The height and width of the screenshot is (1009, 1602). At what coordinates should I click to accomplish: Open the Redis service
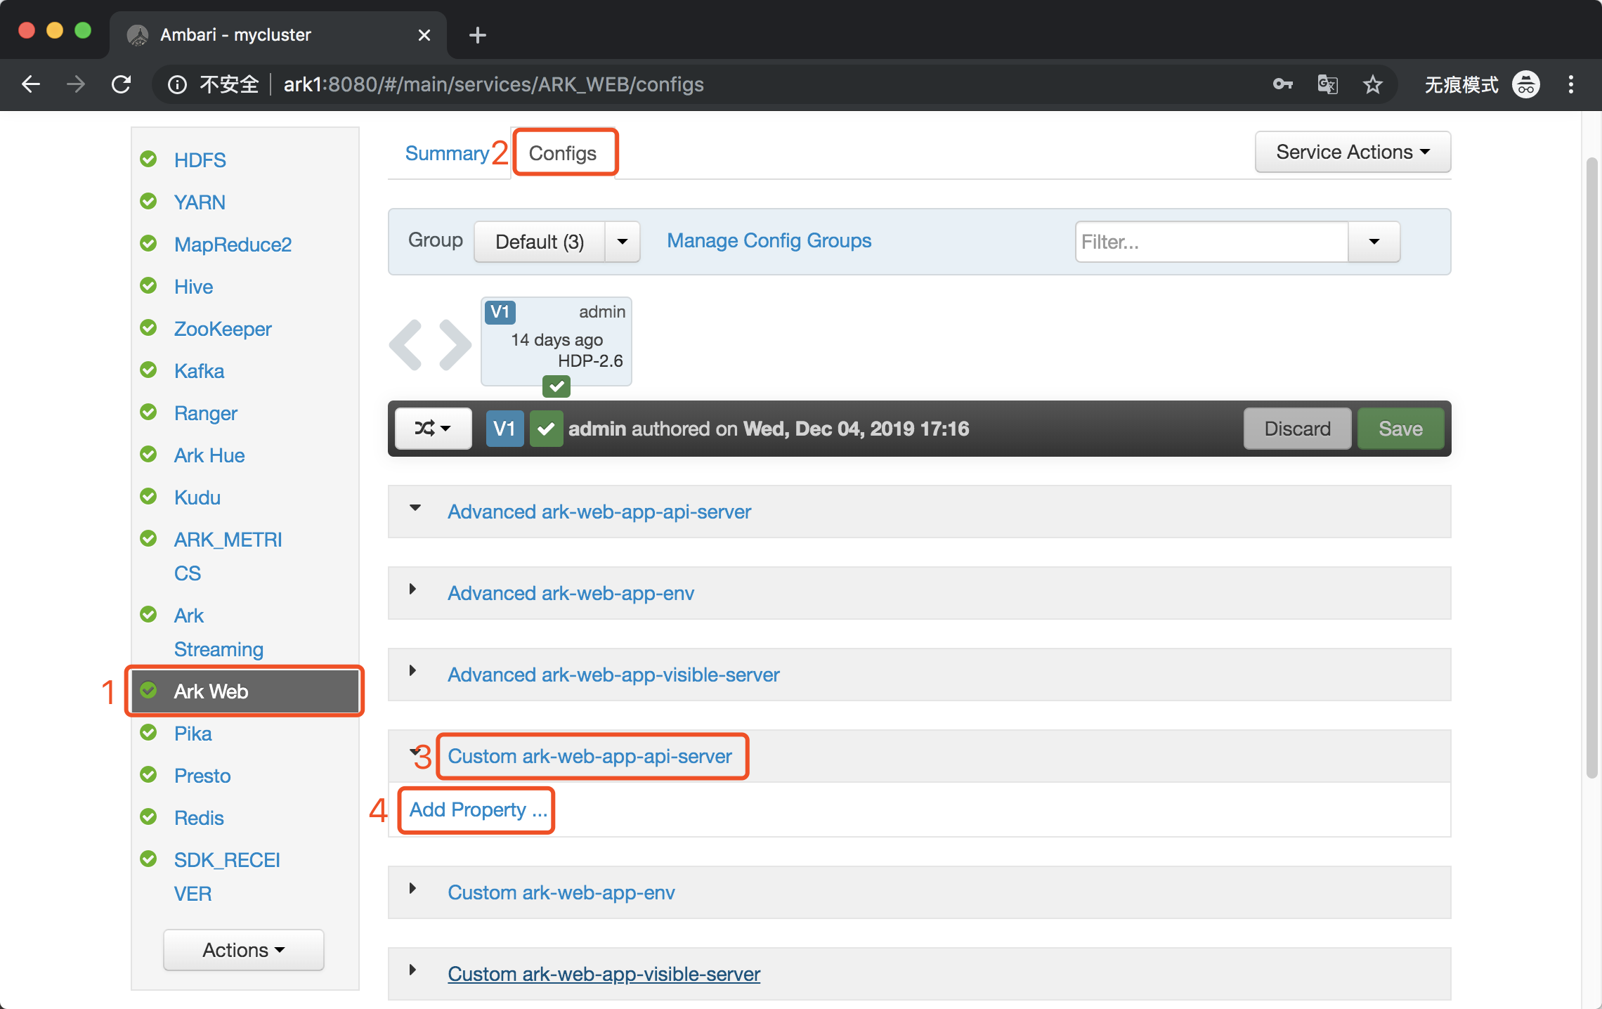pos(199,818)
